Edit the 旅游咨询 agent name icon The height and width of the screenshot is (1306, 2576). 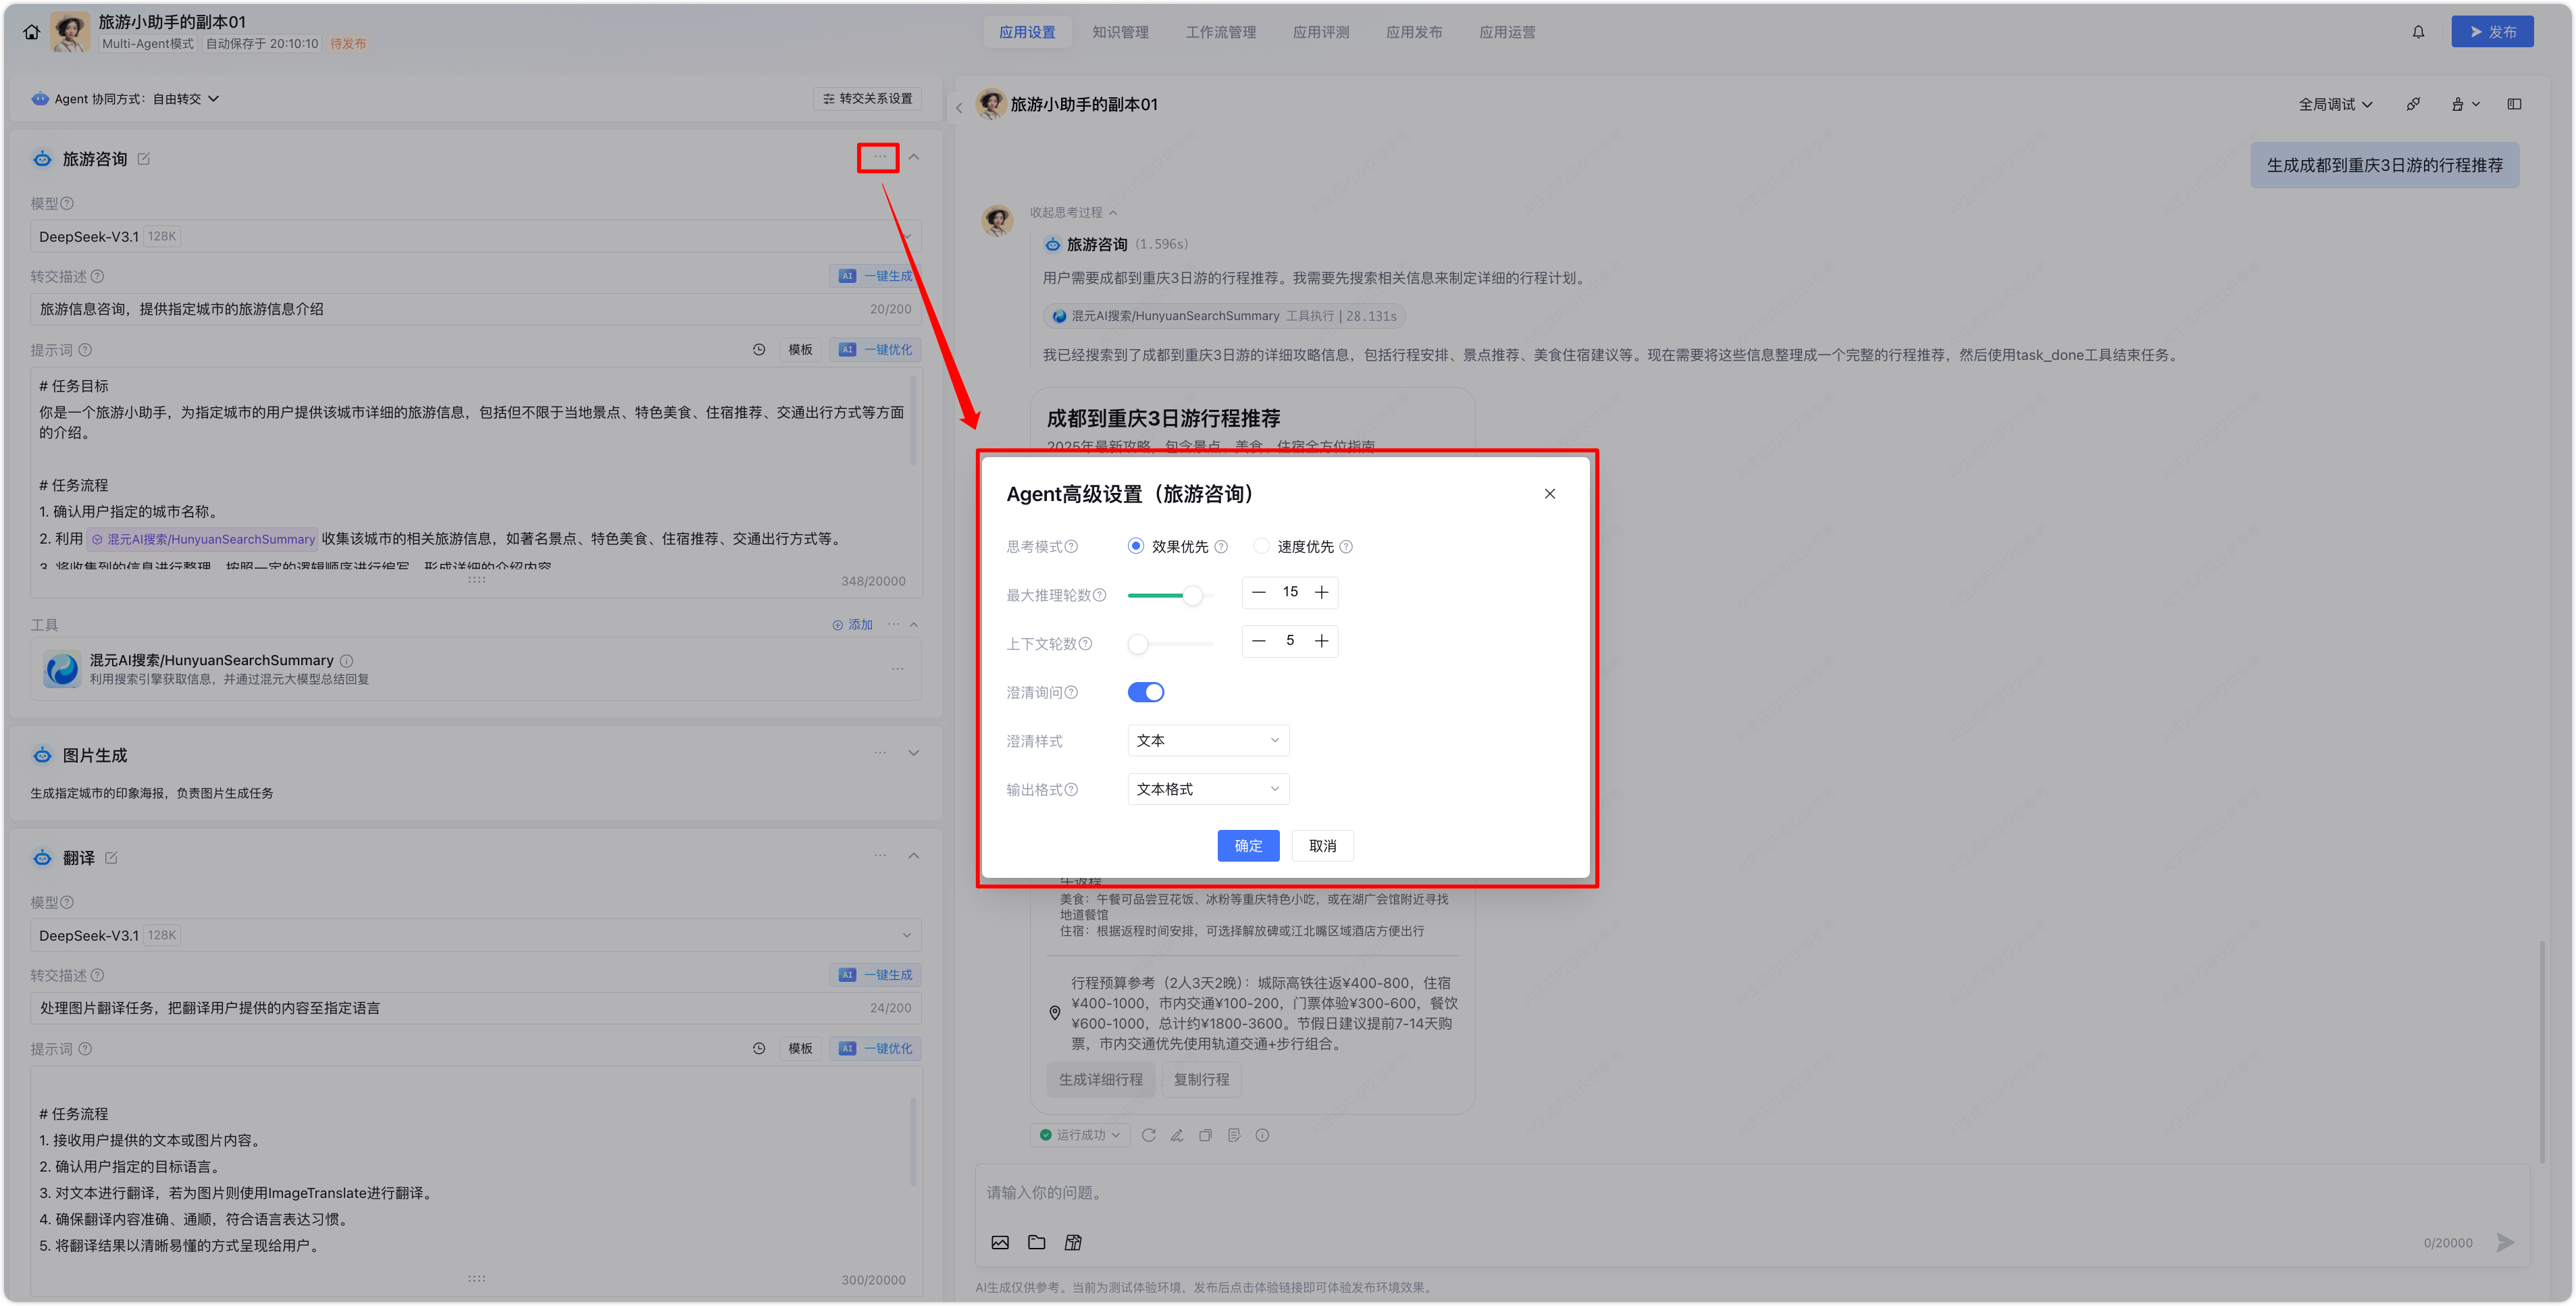pos(143,159)
